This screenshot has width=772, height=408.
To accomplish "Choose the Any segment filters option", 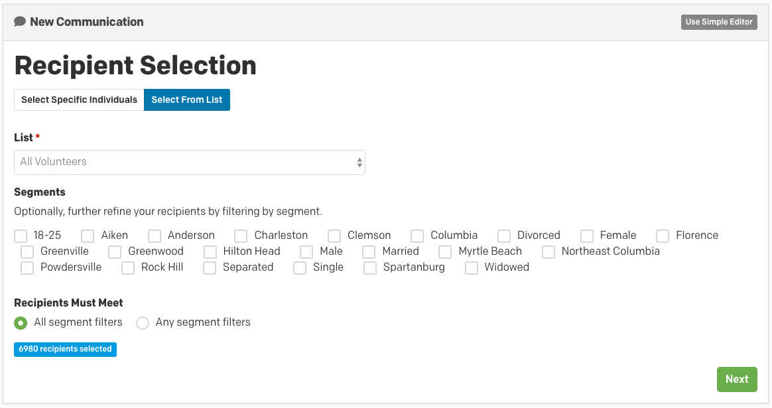I will (143, 323).
